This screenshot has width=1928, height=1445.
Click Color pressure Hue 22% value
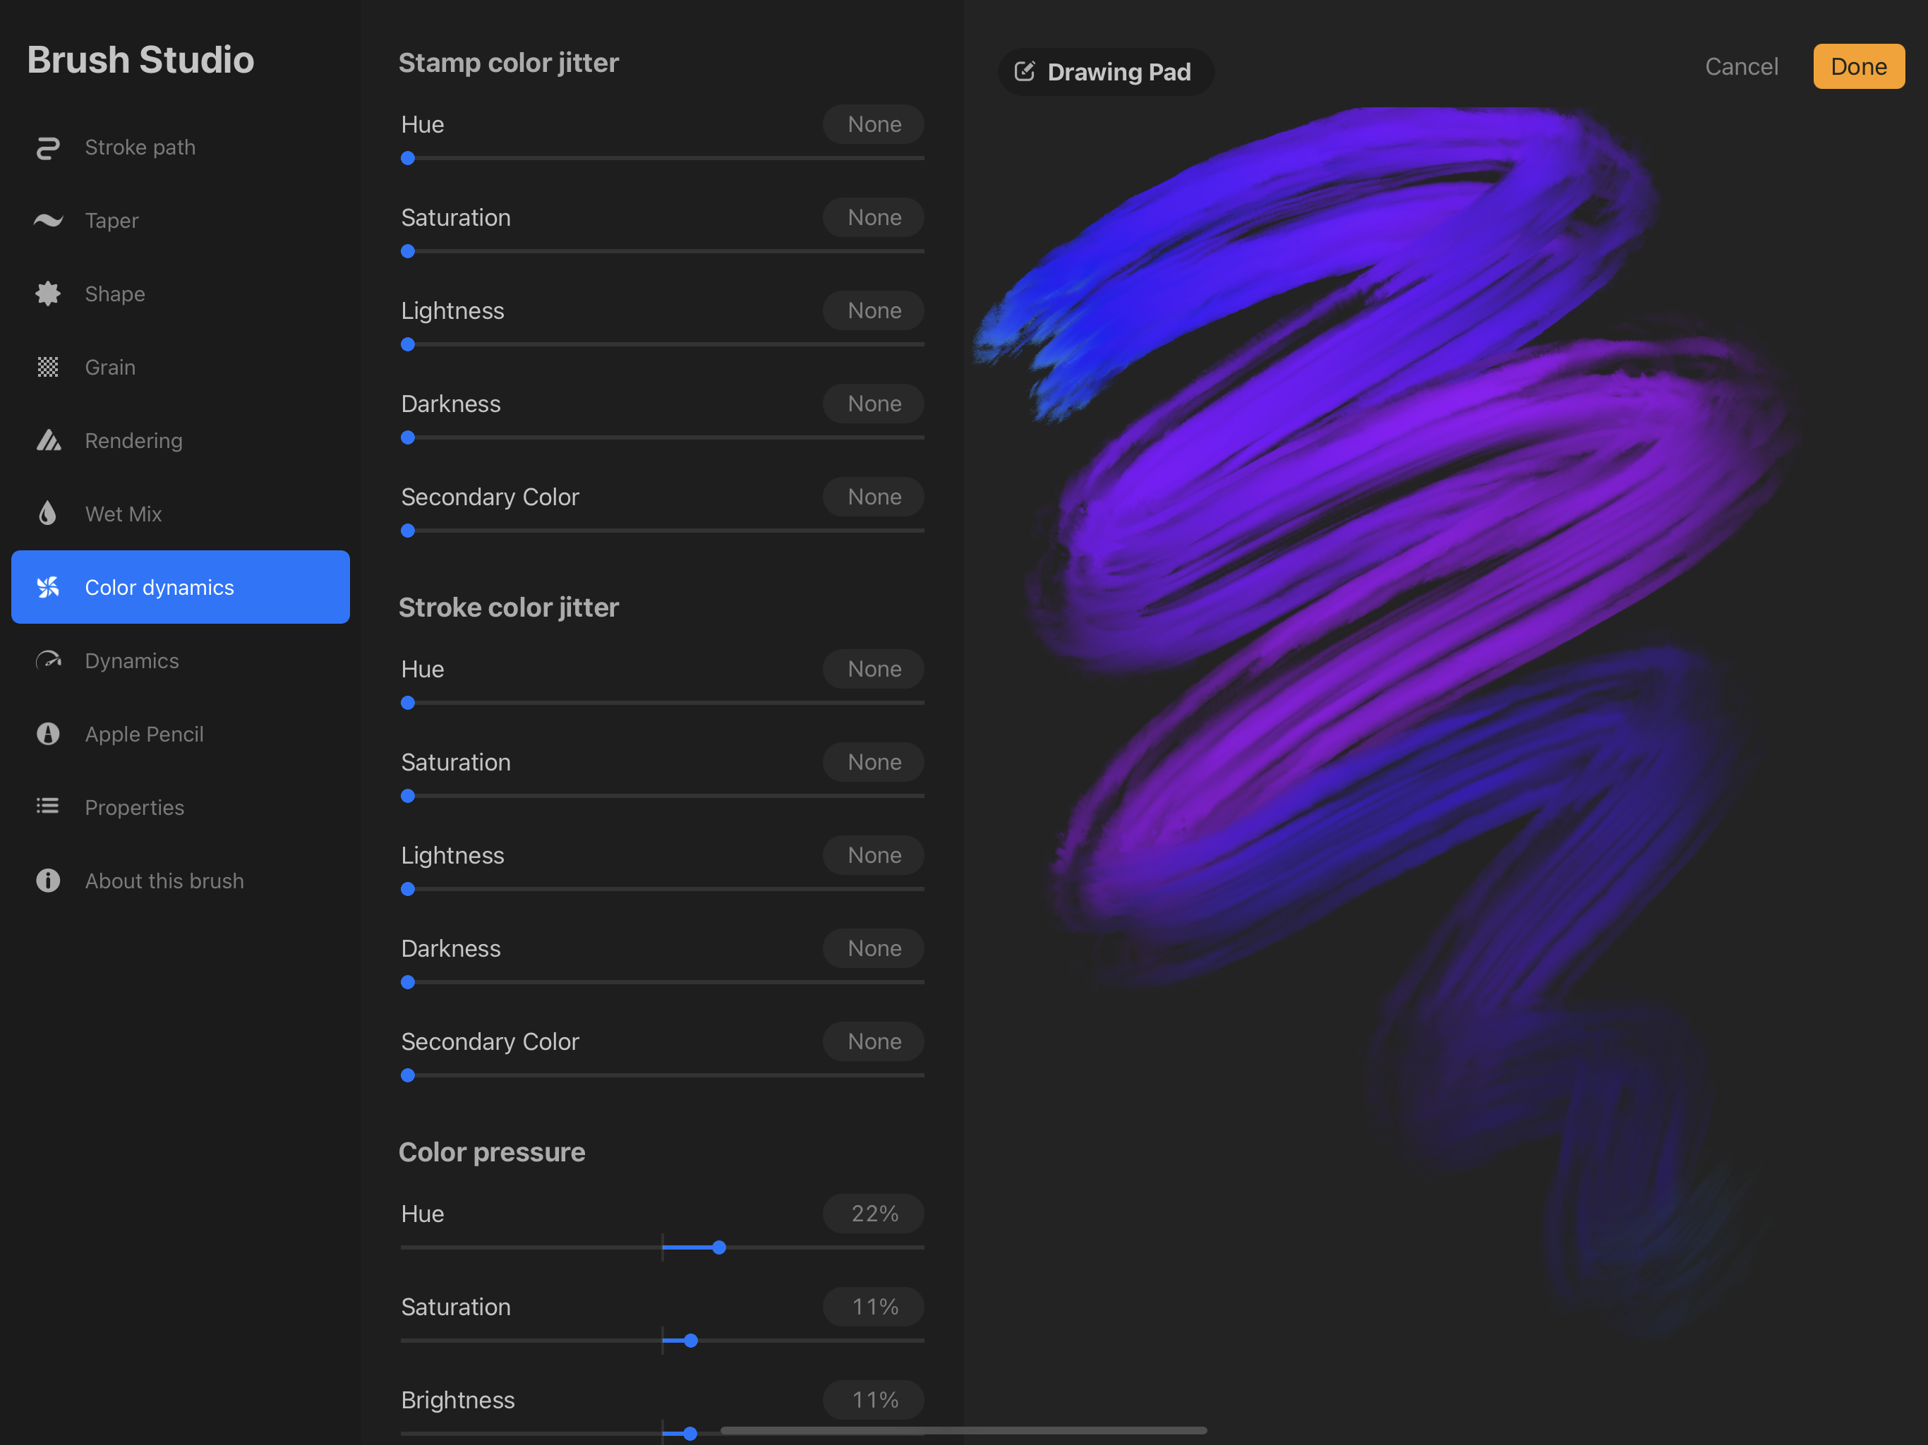pos(874,1214)
